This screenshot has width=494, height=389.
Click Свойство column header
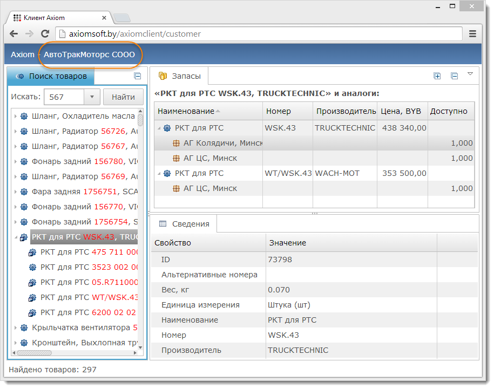tap(208, 243)
